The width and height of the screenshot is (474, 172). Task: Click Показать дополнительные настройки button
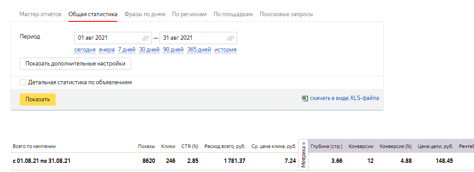[75, 64]
